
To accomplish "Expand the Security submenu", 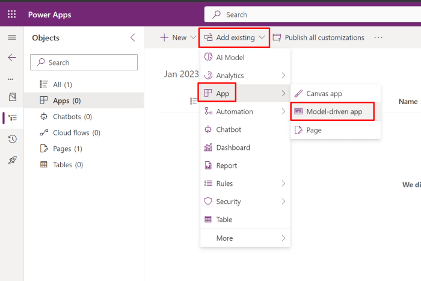I will click(245, 202).
